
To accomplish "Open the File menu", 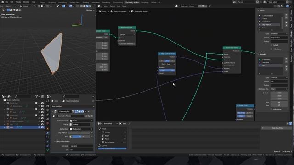I will pos(7,2).
